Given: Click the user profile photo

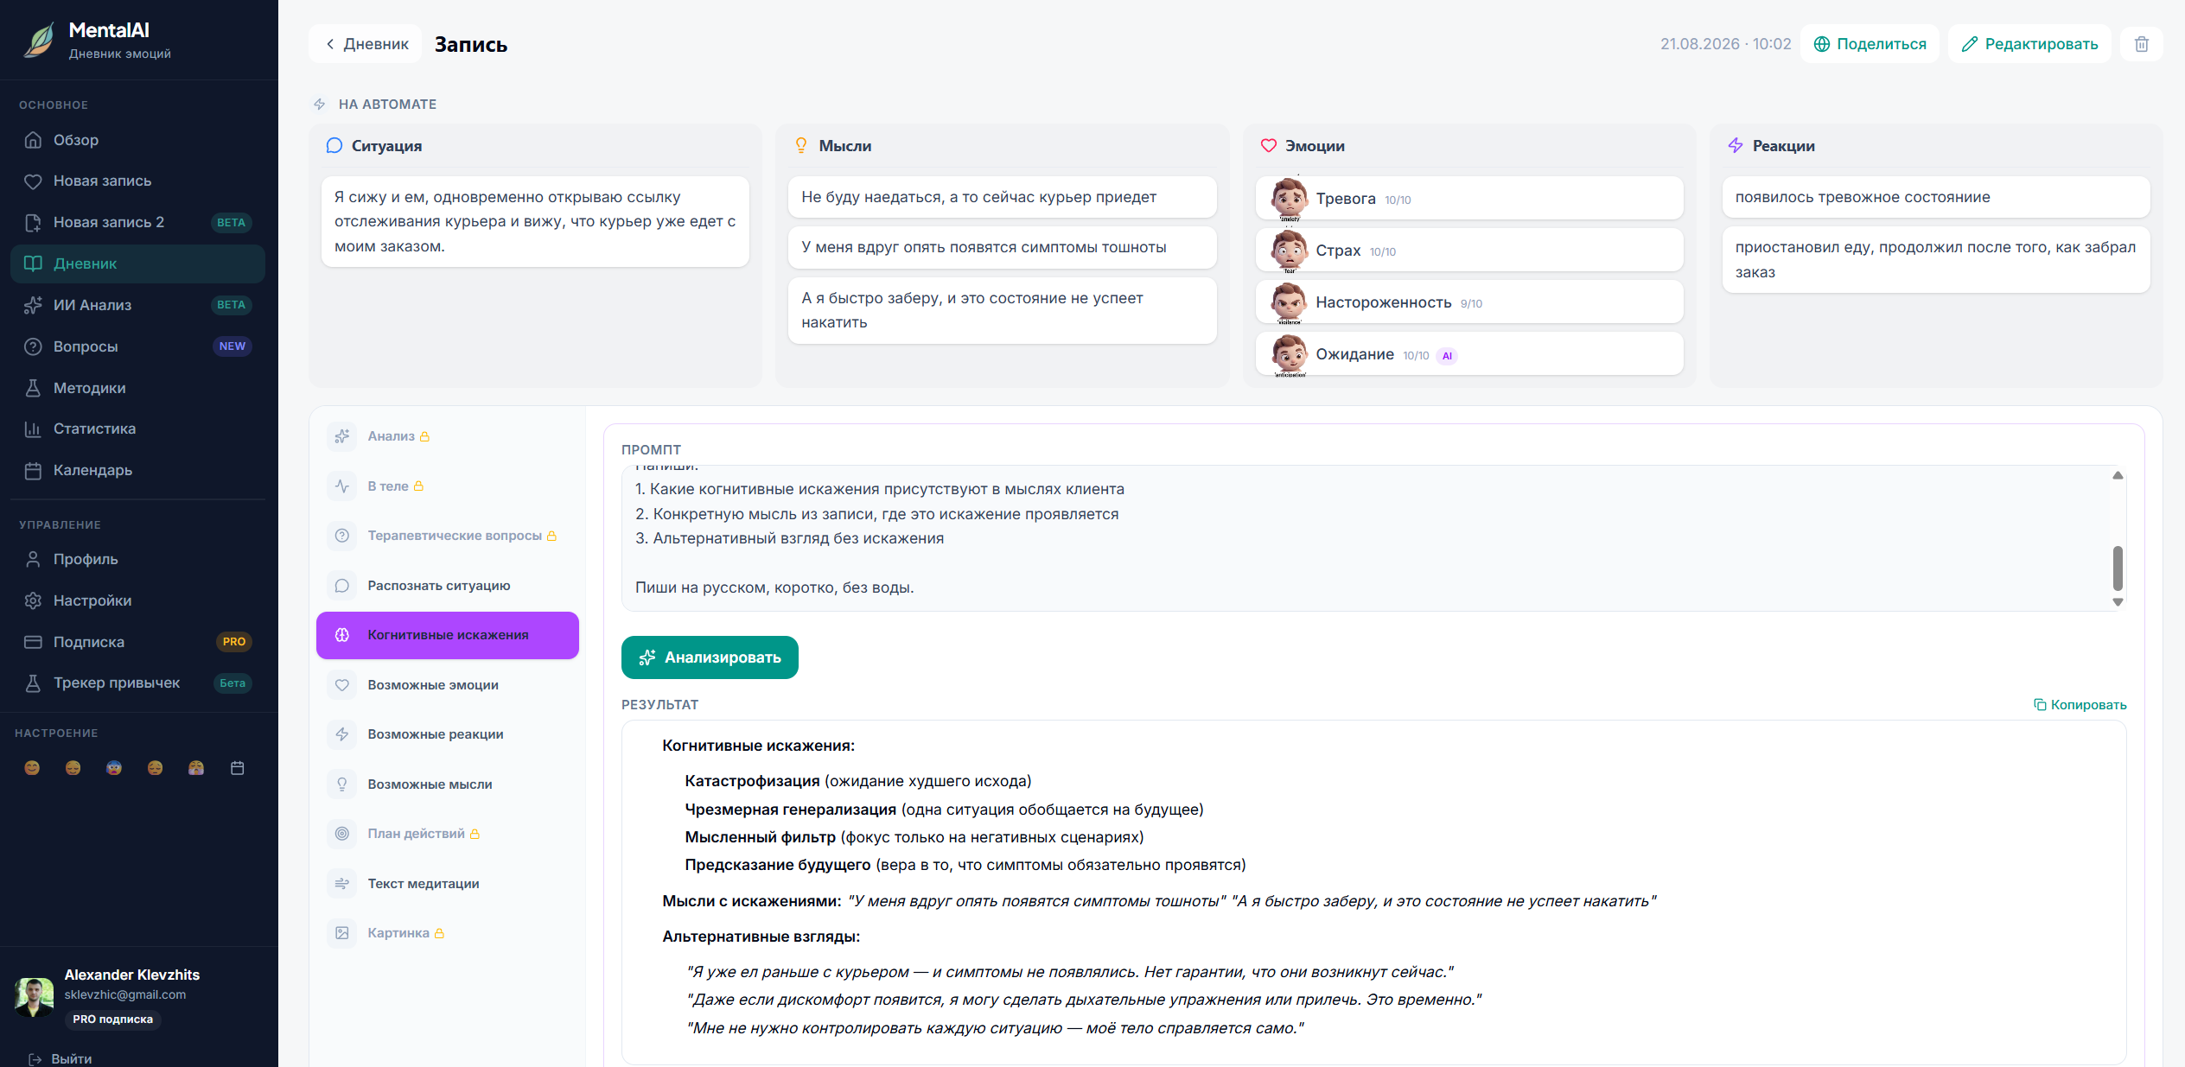Looking at the screenshot, I should [35, 996].
